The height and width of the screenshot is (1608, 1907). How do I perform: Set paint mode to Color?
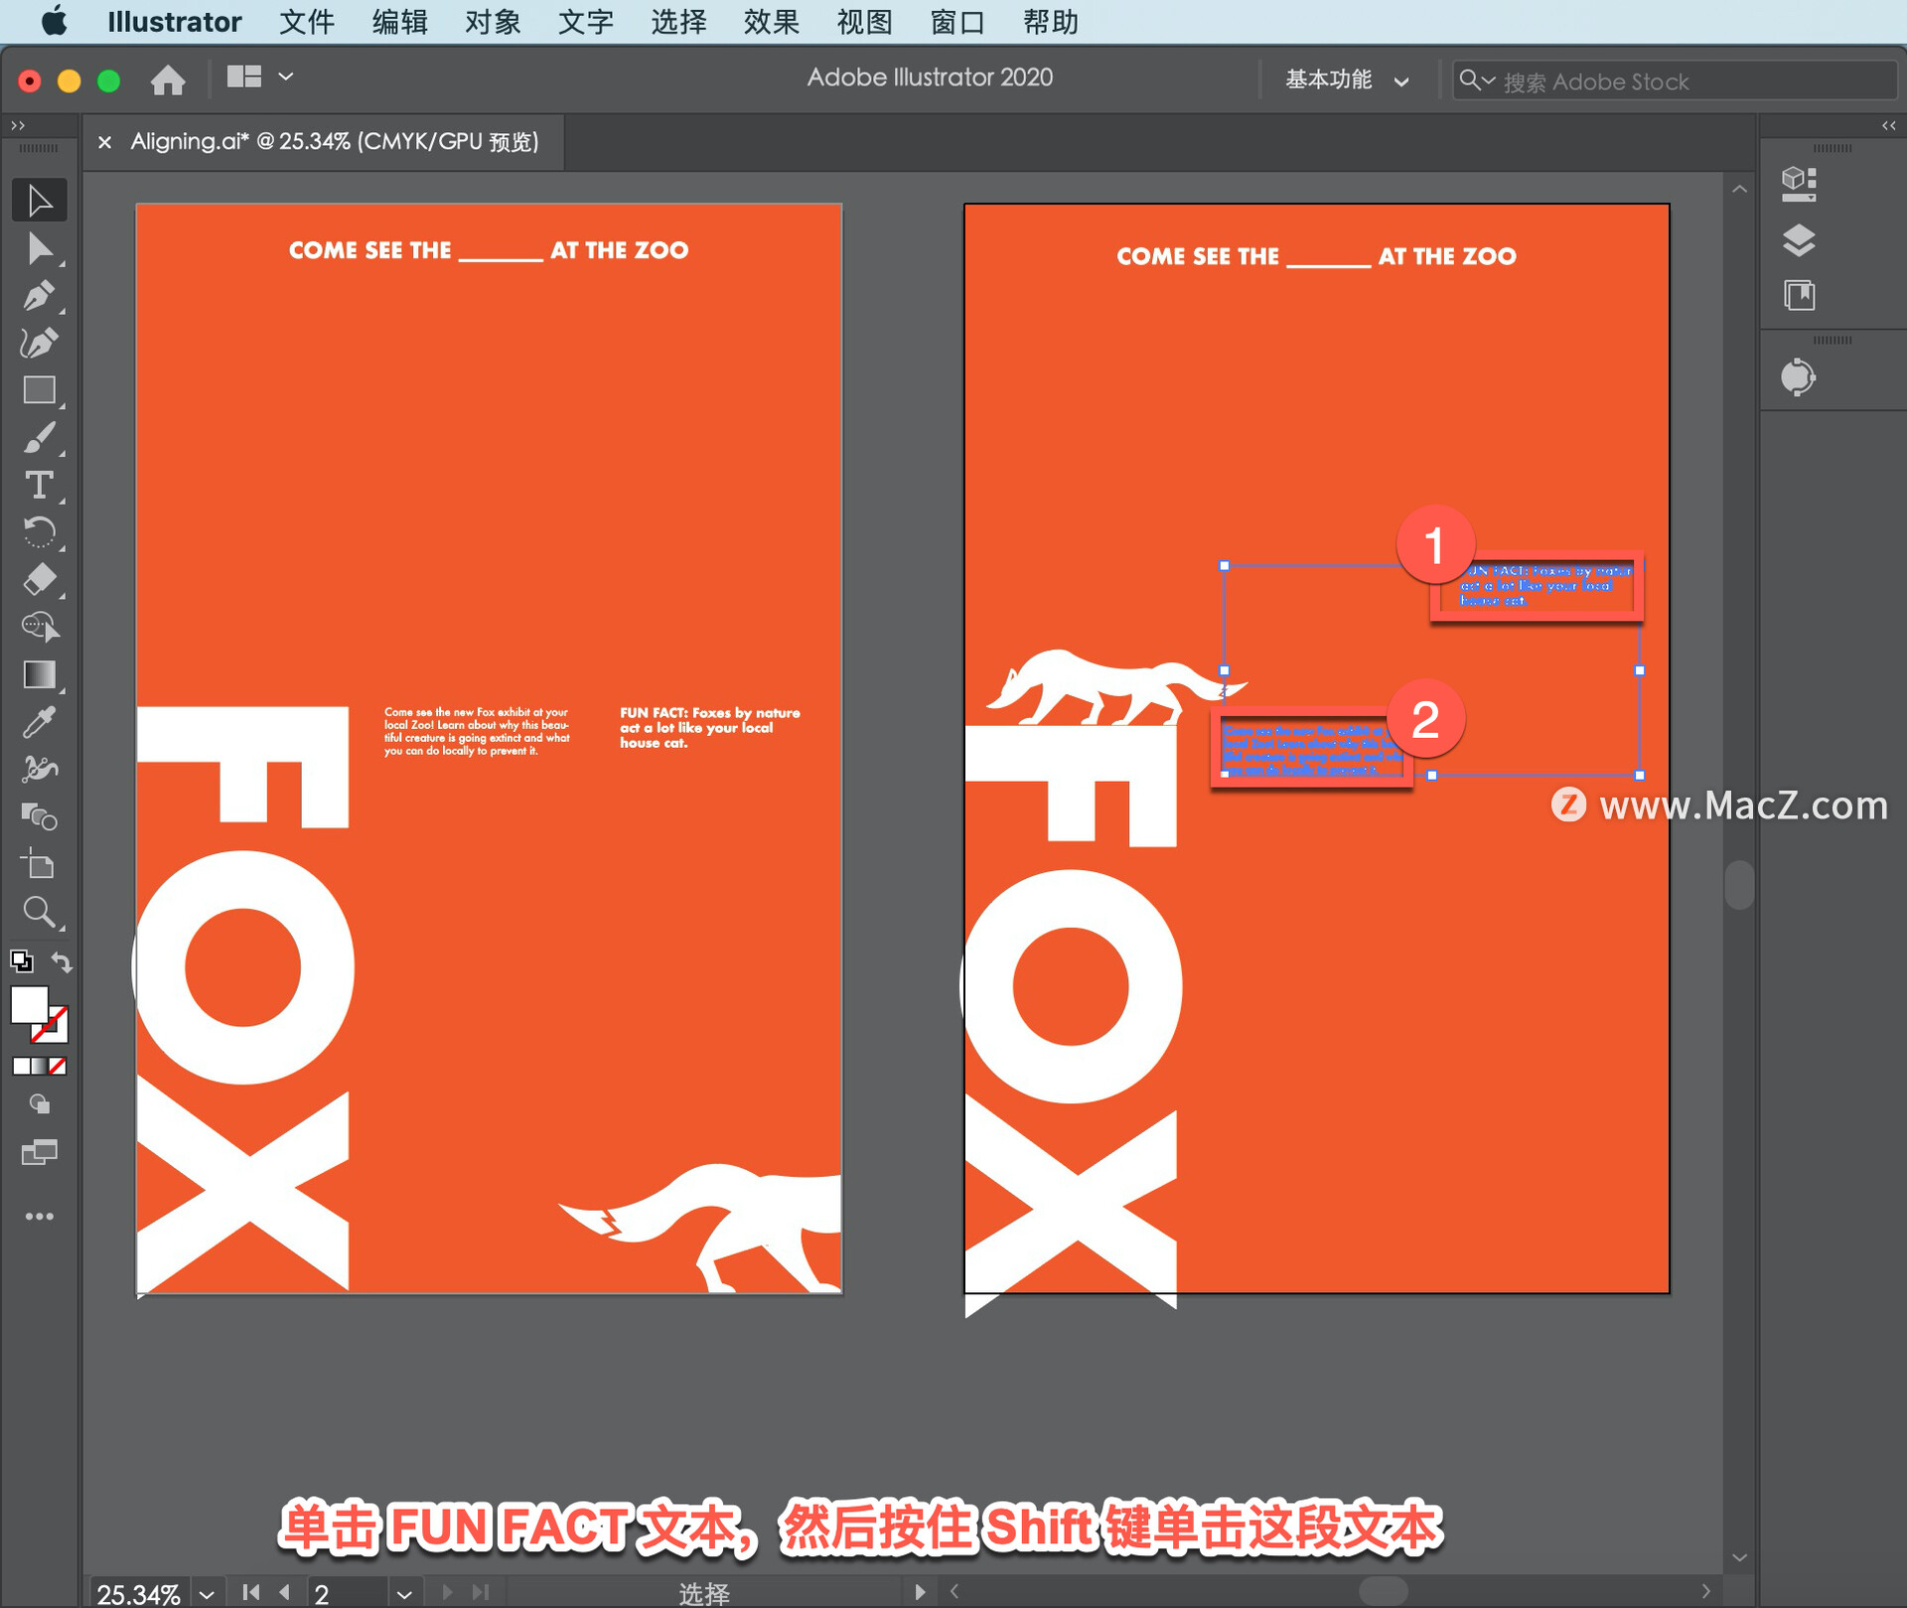point(21,1066)
